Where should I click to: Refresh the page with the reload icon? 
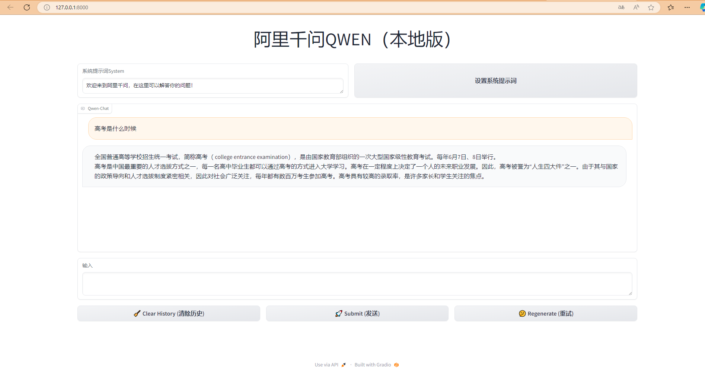[x=27, y=7]
